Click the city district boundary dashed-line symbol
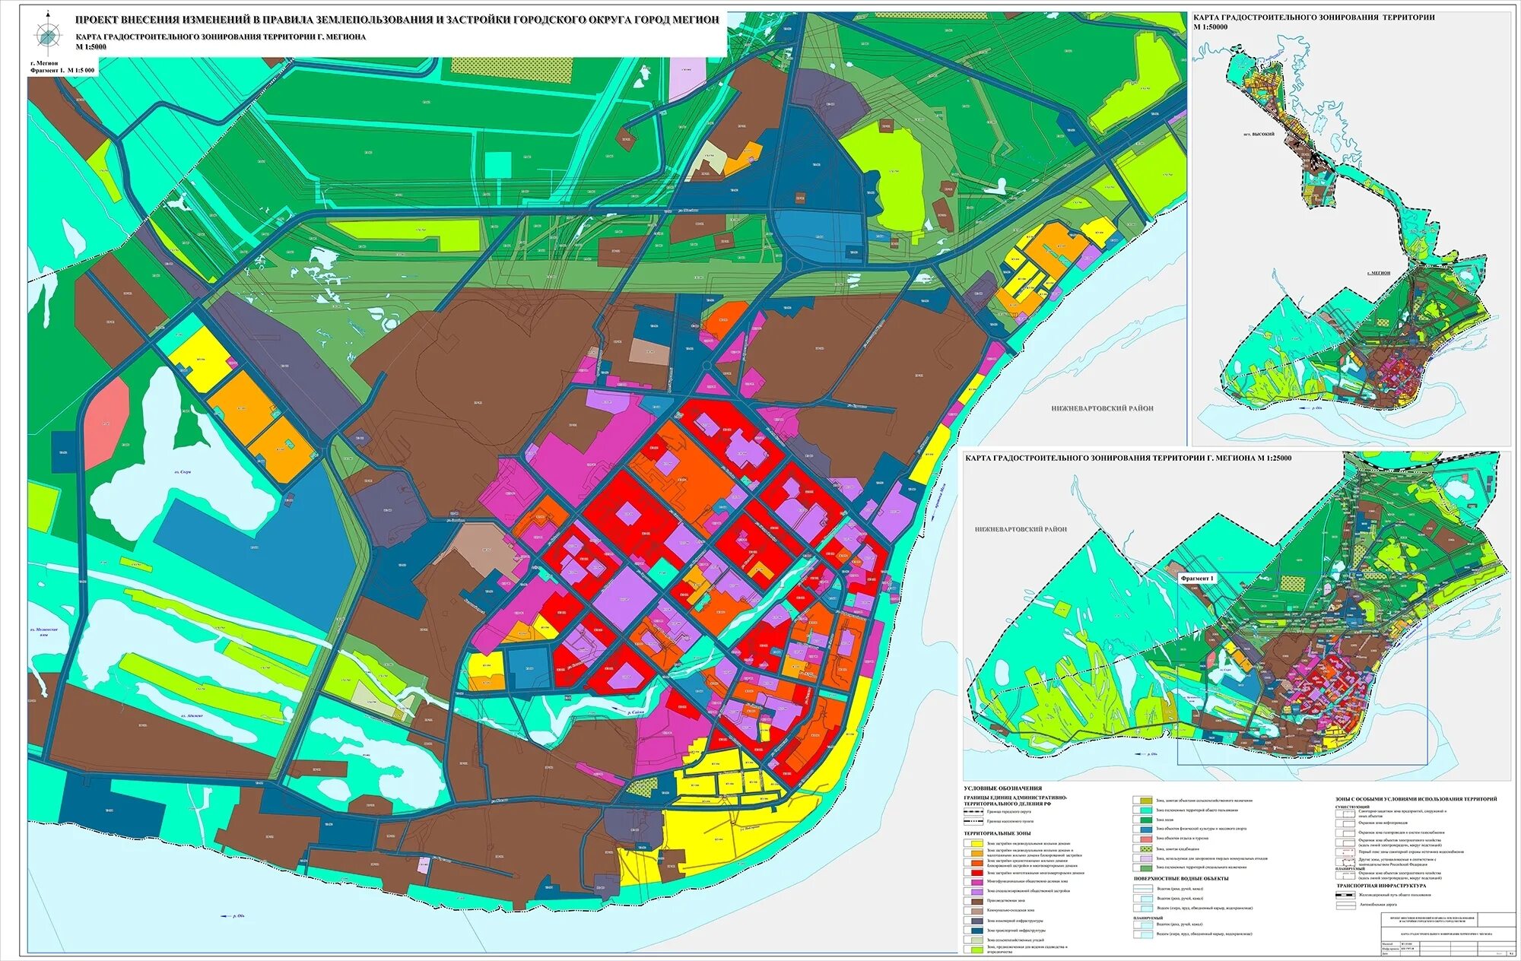Viewport: 1521px width, 961px height. [973, 811]
